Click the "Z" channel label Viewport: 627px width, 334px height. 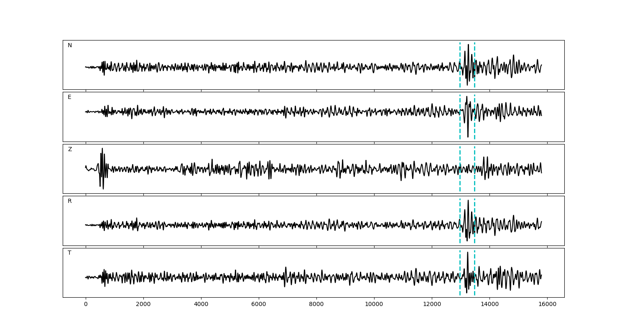[x=70, y=149]
